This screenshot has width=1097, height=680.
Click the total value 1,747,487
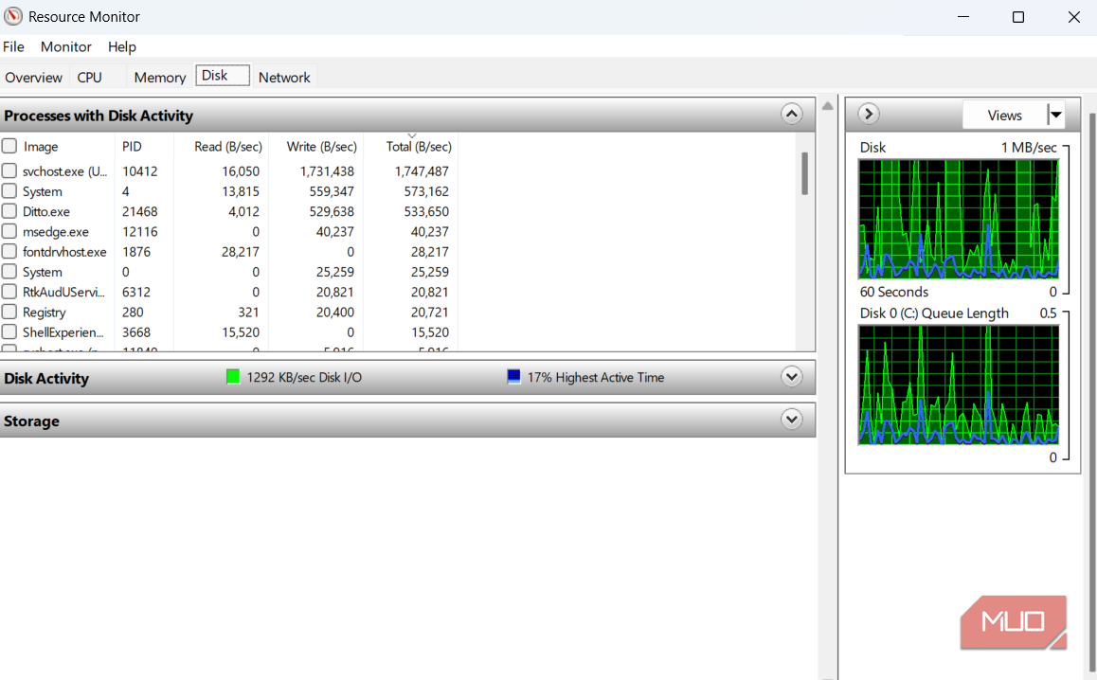pos(422,170)
